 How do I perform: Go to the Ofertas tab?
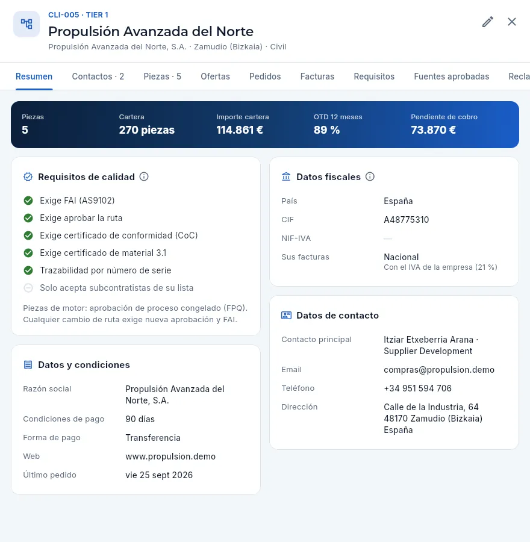pyautogui.click(x=216, y=76)
